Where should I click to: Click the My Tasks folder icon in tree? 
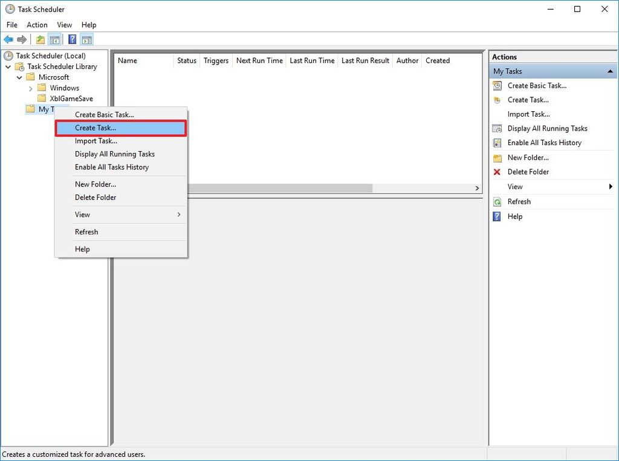(x=30, y=109)
